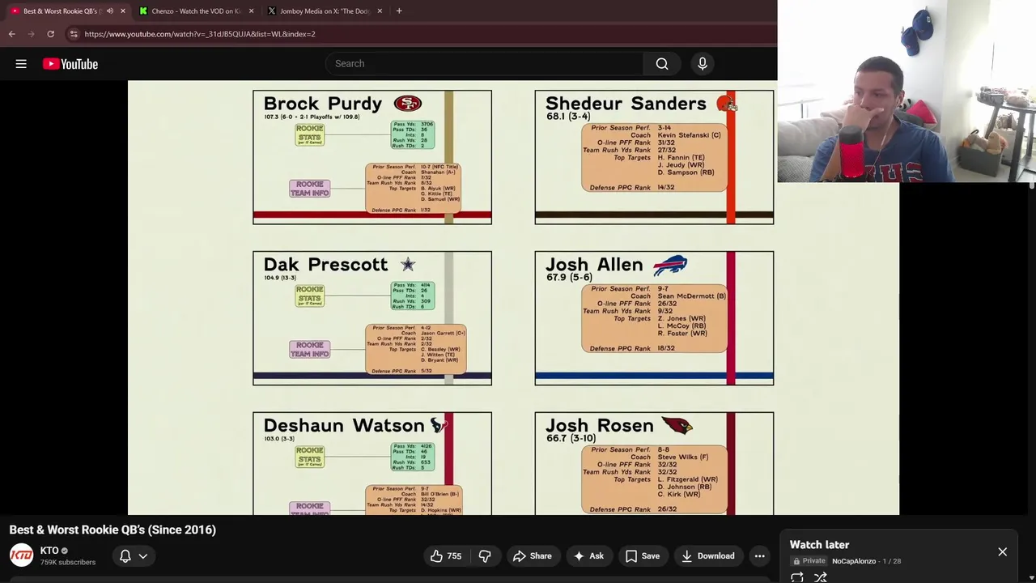The height and width of the screenshot is (583, 1036).
Task: Dislike the video with thumbs-down button
Action: pos(485,556)
